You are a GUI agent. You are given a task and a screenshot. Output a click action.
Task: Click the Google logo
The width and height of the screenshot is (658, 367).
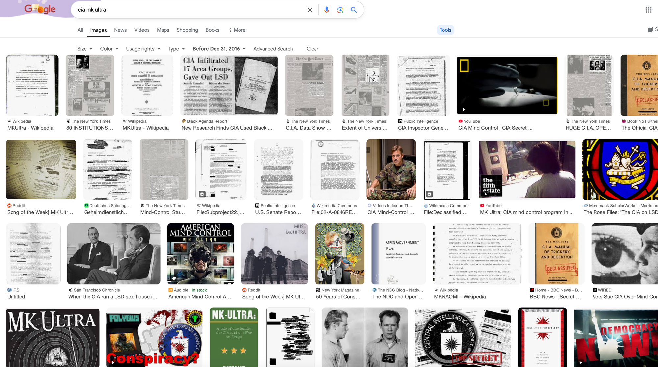pyautogui.click(x=40, y=9)
